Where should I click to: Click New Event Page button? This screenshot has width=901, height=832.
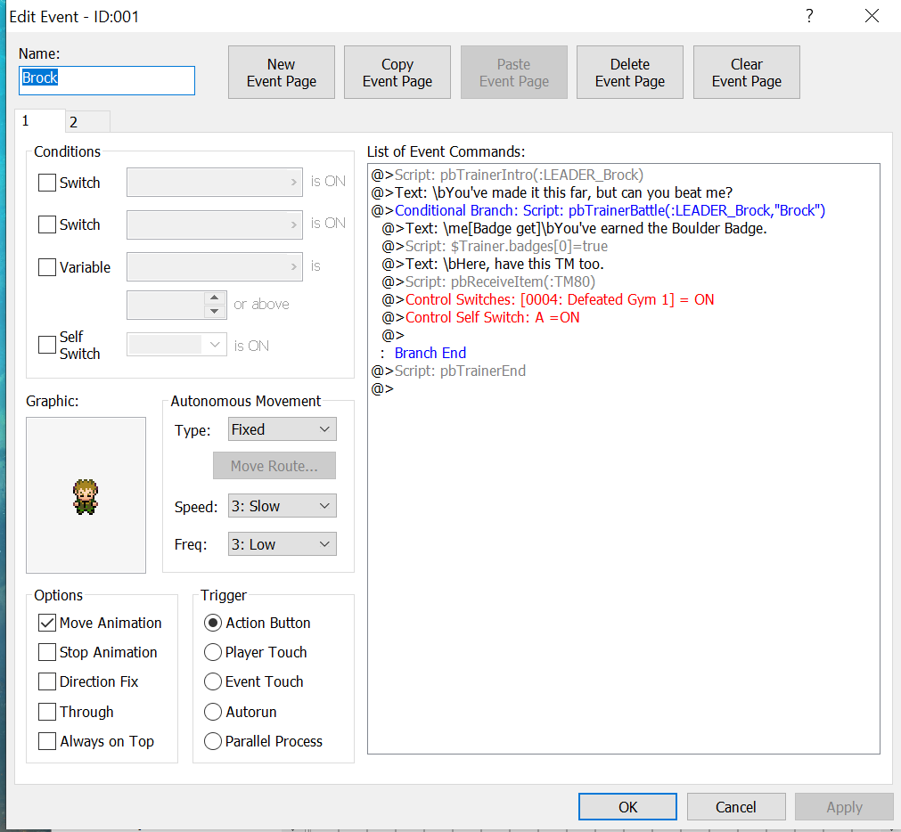[282, 72]
